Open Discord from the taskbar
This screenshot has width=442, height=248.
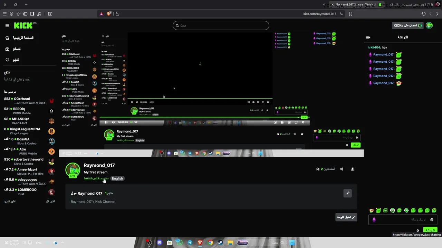[x=159, y=242]
